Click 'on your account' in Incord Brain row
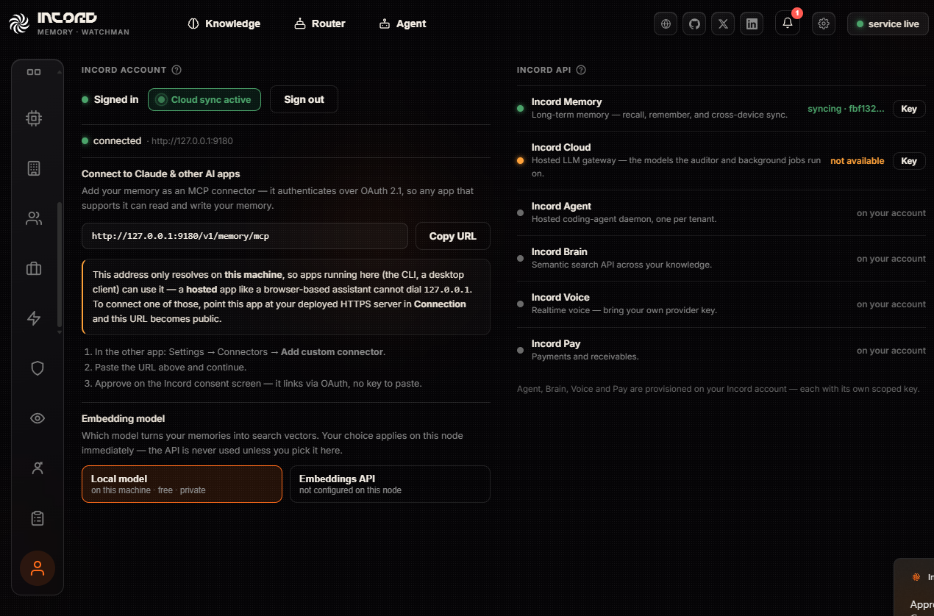 (x=891, y=259)
